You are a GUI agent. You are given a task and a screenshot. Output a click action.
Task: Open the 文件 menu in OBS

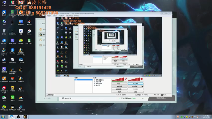point(49,16)
